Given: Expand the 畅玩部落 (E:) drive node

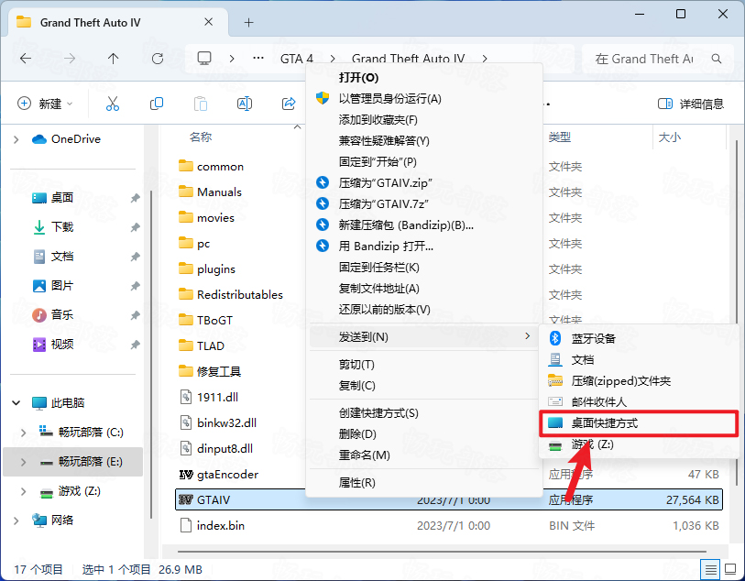Looking at the screenshot, I should tap(23, 462).
